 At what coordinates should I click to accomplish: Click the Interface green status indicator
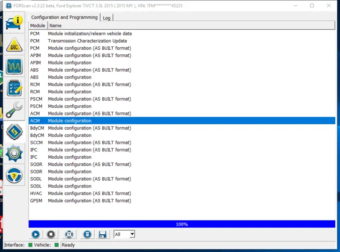[x=30, y=245]
